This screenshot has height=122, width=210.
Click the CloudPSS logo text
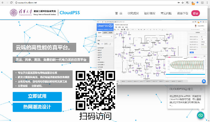[x=69, y=13]
